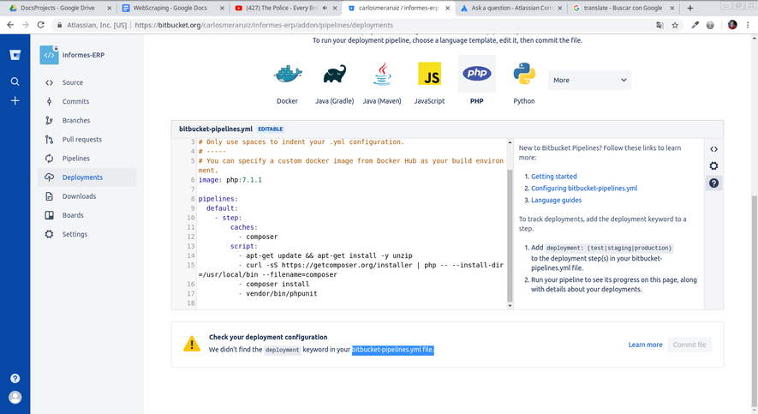Open search in Bitbucket sidebar

click(x=15, y=81)
